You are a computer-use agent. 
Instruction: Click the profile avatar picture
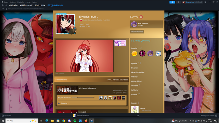pyautogui.click(x=65, y=24)
